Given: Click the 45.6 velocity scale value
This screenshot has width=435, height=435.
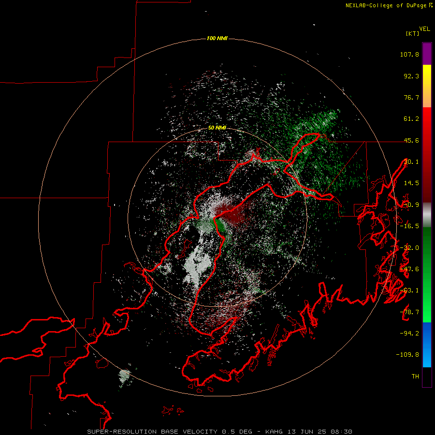Looking at the screenshot, I should coord(411,140).
